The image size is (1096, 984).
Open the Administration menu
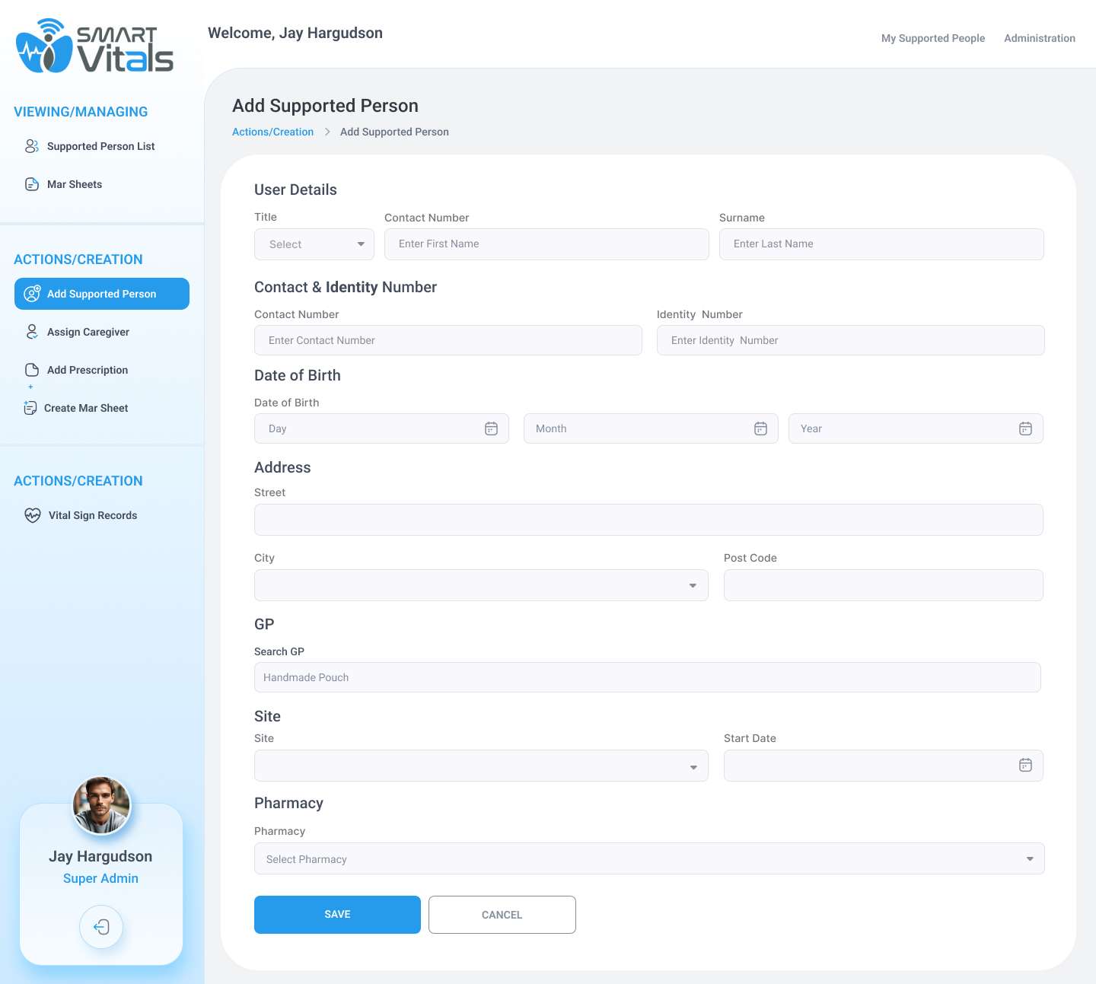coord(1039,38)
